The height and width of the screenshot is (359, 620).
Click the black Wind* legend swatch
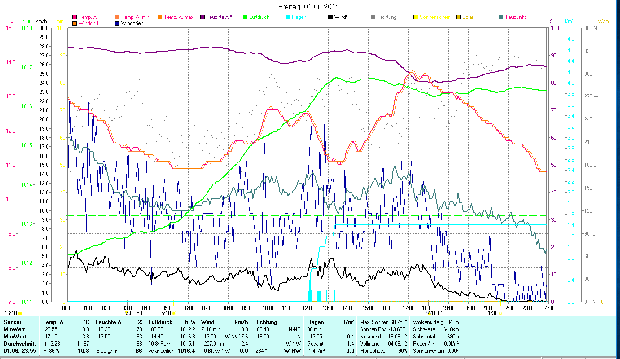pos(330,17)
